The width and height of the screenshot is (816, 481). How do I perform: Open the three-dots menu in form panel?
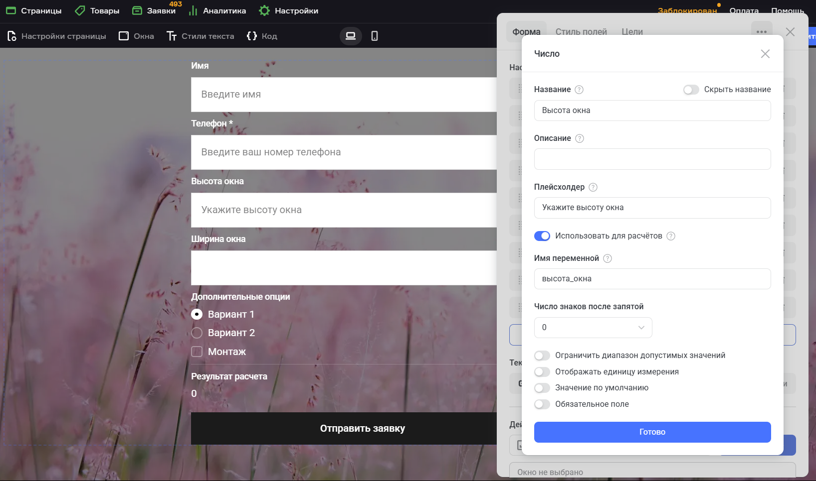click(761, 32)
